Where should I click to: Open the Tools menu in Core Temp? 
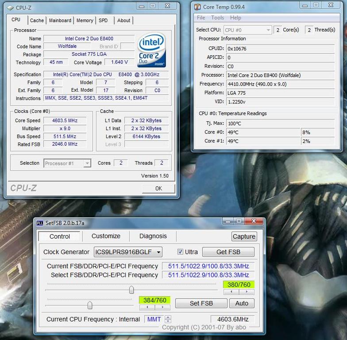(x=218, y=18)
